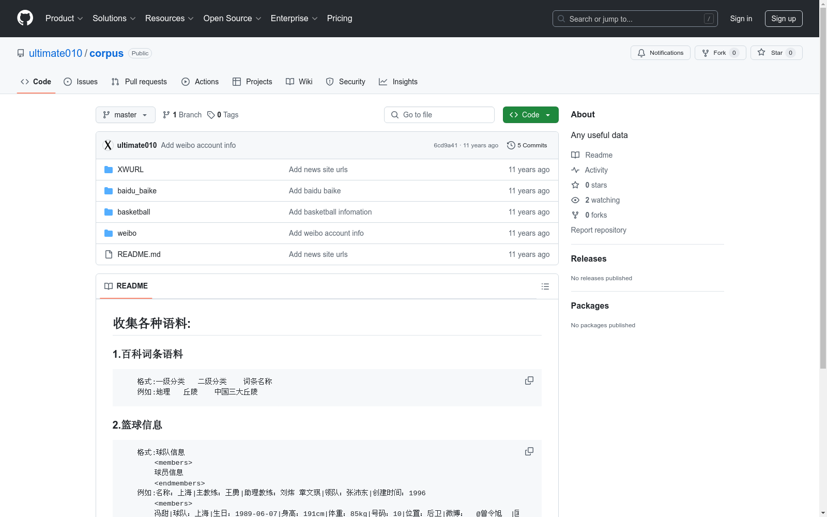View the 1 Branch link
The width and height of the screenshot is (827, 517).
point(182,115)
